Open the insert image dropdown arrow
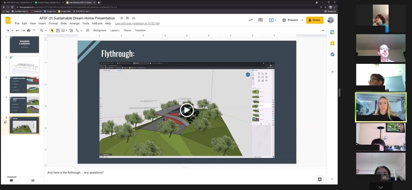 [67, 31]
